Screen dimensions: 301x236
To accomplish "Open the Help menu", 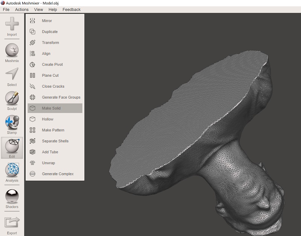I will pos(53,10).
